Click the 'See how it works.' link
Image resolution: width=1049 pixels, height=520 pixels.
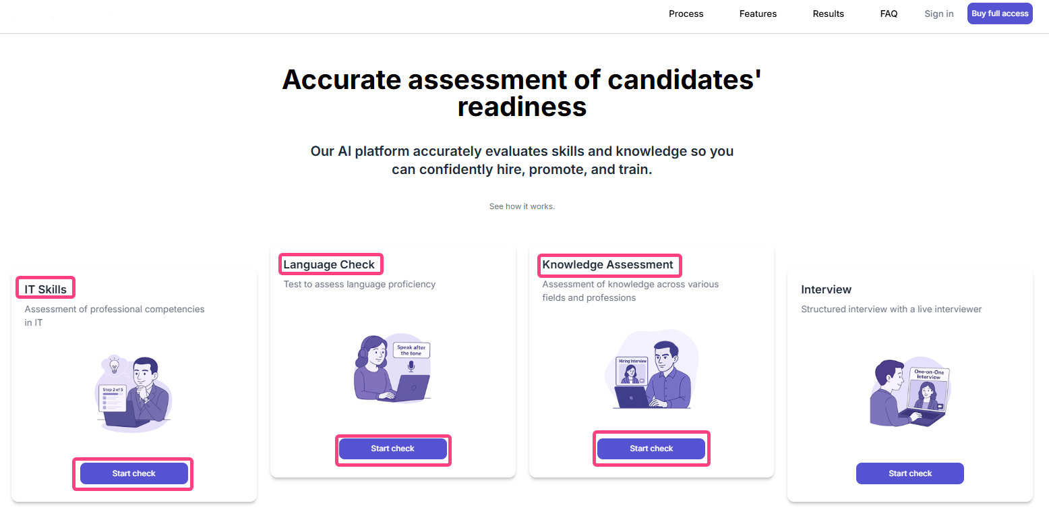coord(522,206)
